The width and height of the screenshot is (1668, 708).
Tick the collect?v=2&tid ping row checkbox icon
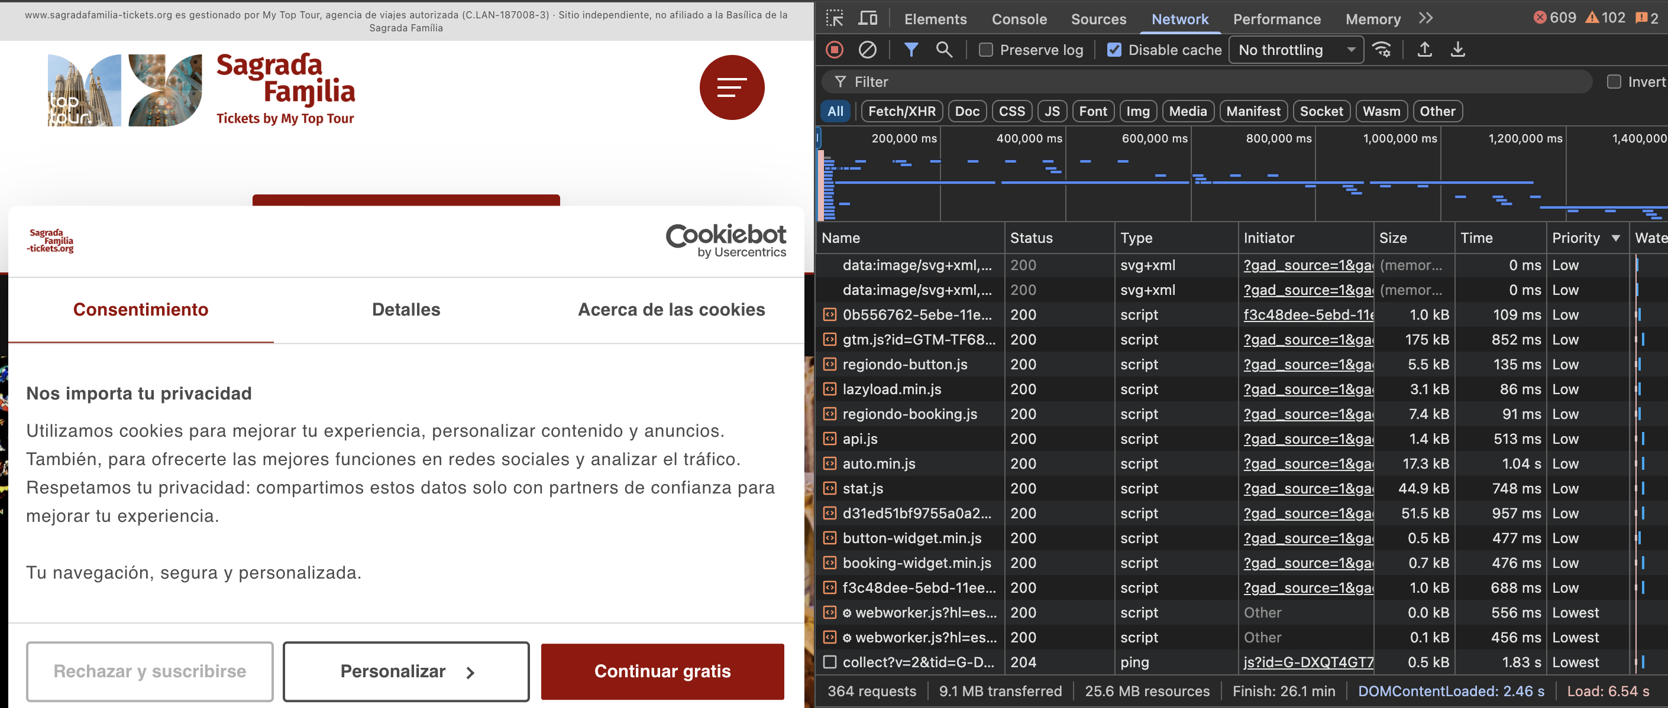[829, 662]
